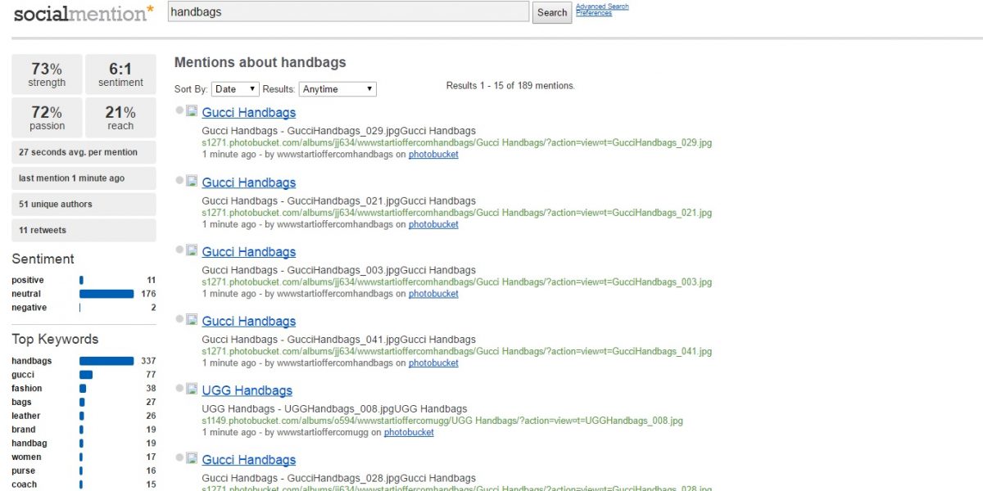Focus the search field containing handbags
Image resolution: width=983 pixels, height=491 pixels.
348,11
